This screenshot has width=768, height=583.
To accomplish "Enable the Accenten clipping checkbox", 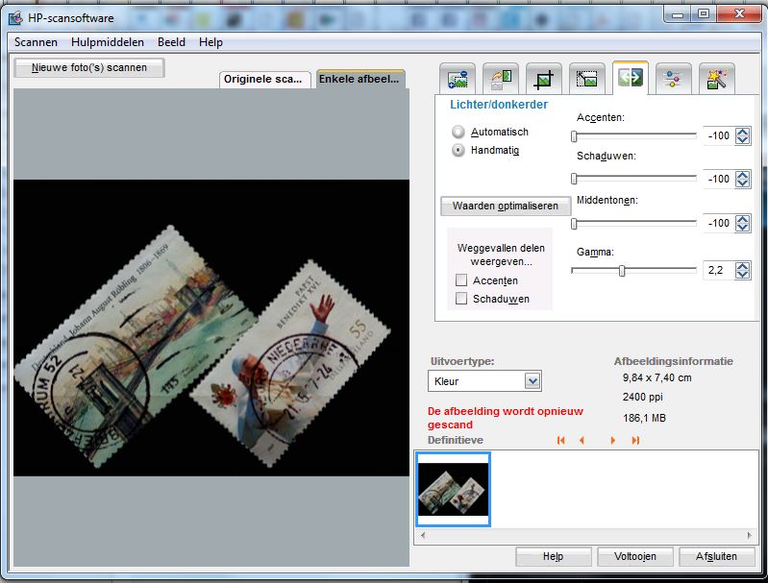I will (x=461, y=280).
